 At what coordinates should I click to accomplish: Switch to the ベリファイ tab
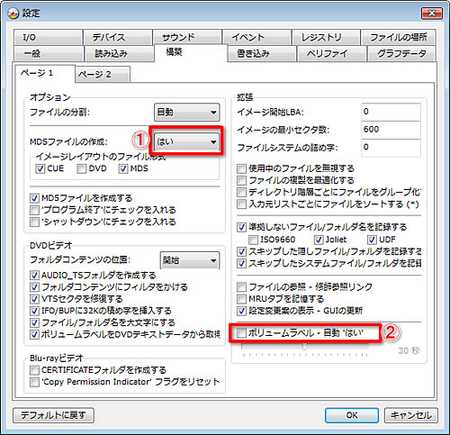(332, 54)
